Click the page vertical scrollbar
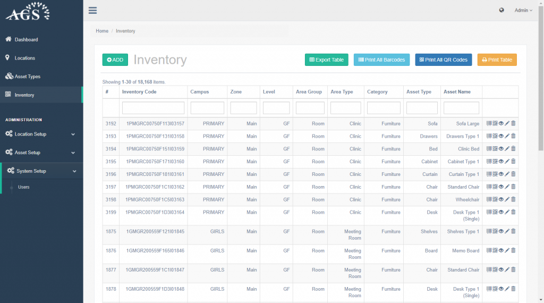544x303 pixels. click(x=541, y=80)
